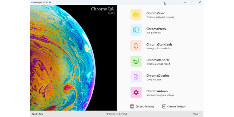
Task: Open ChromaStandards using the ink drop icon
Action: click(x=136, y=46)
